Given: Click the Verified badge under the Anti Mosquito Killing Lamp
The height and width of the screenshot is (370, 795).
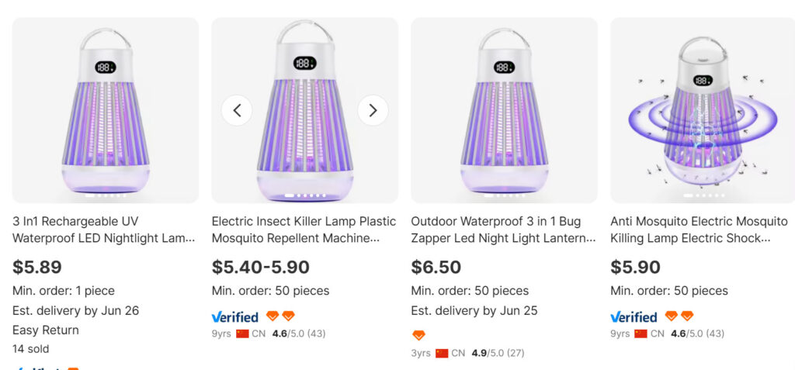Looking at the screenshot, I should (x=634, y=316).
